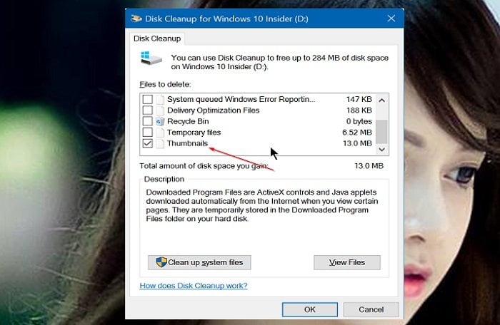Select the Recycle Bin entry label
Screen dimensions: 500x325
(x=188, y=121)
